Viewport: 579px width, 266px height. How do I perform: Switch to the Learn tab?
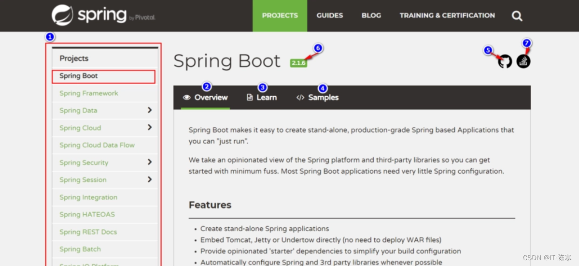click(262, 98)
